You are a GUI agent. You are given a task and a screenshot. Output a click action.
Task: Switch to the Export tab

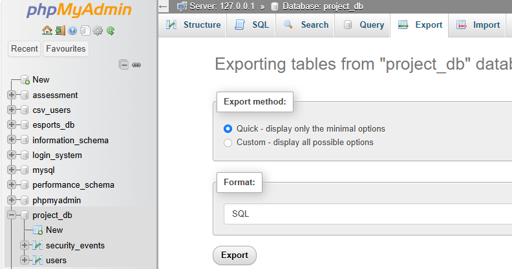(x=420, y=25)
